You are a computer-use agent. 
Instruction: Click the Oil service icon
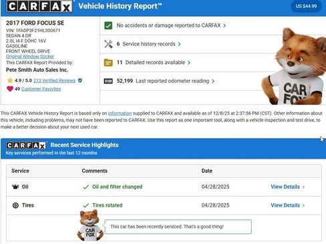(15, 187)
